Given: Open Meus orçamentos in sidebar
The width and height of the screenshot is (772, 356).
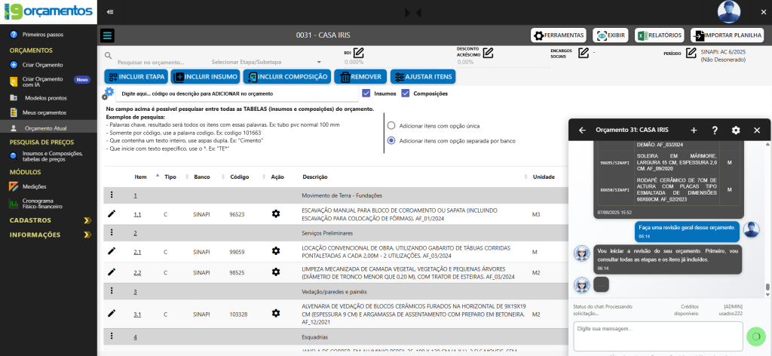Looking at the screenshot, I should 45,112.
